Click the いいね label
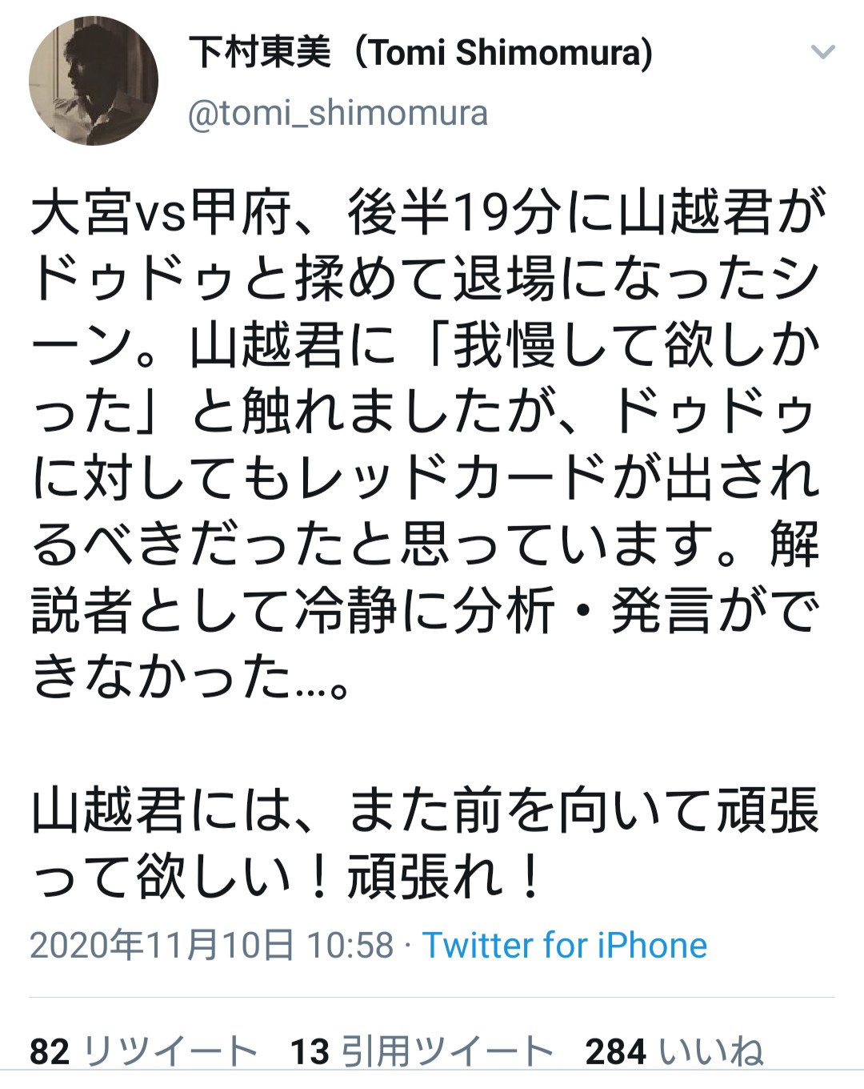The image size is (864, 1089). pyautogui.click(x=710, y=1051)
